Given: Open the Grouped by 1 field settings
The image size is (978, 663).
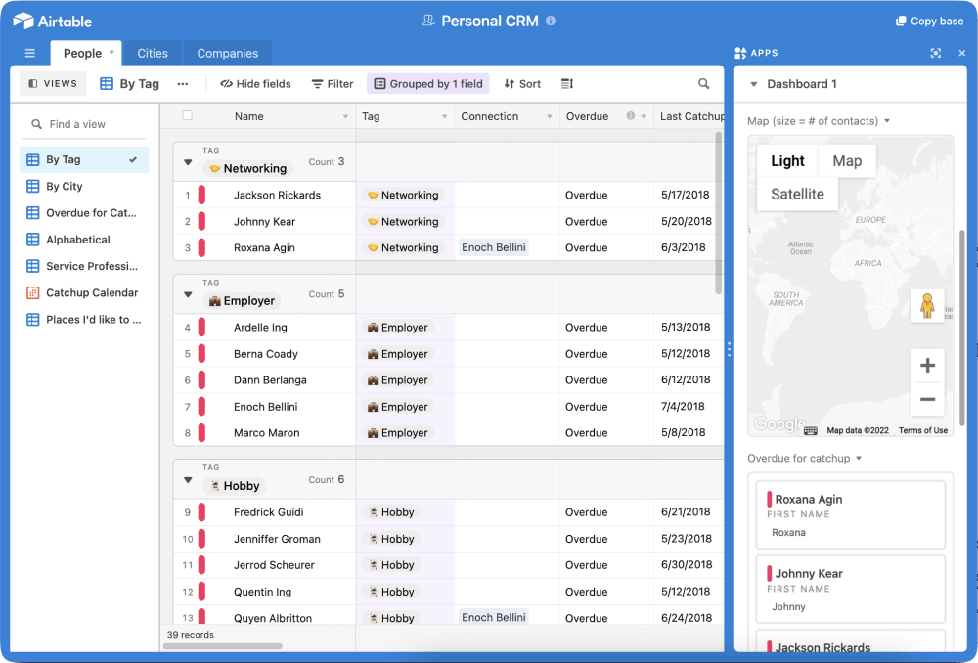Looking at the screenshot, I should click(x=428, y=83).
